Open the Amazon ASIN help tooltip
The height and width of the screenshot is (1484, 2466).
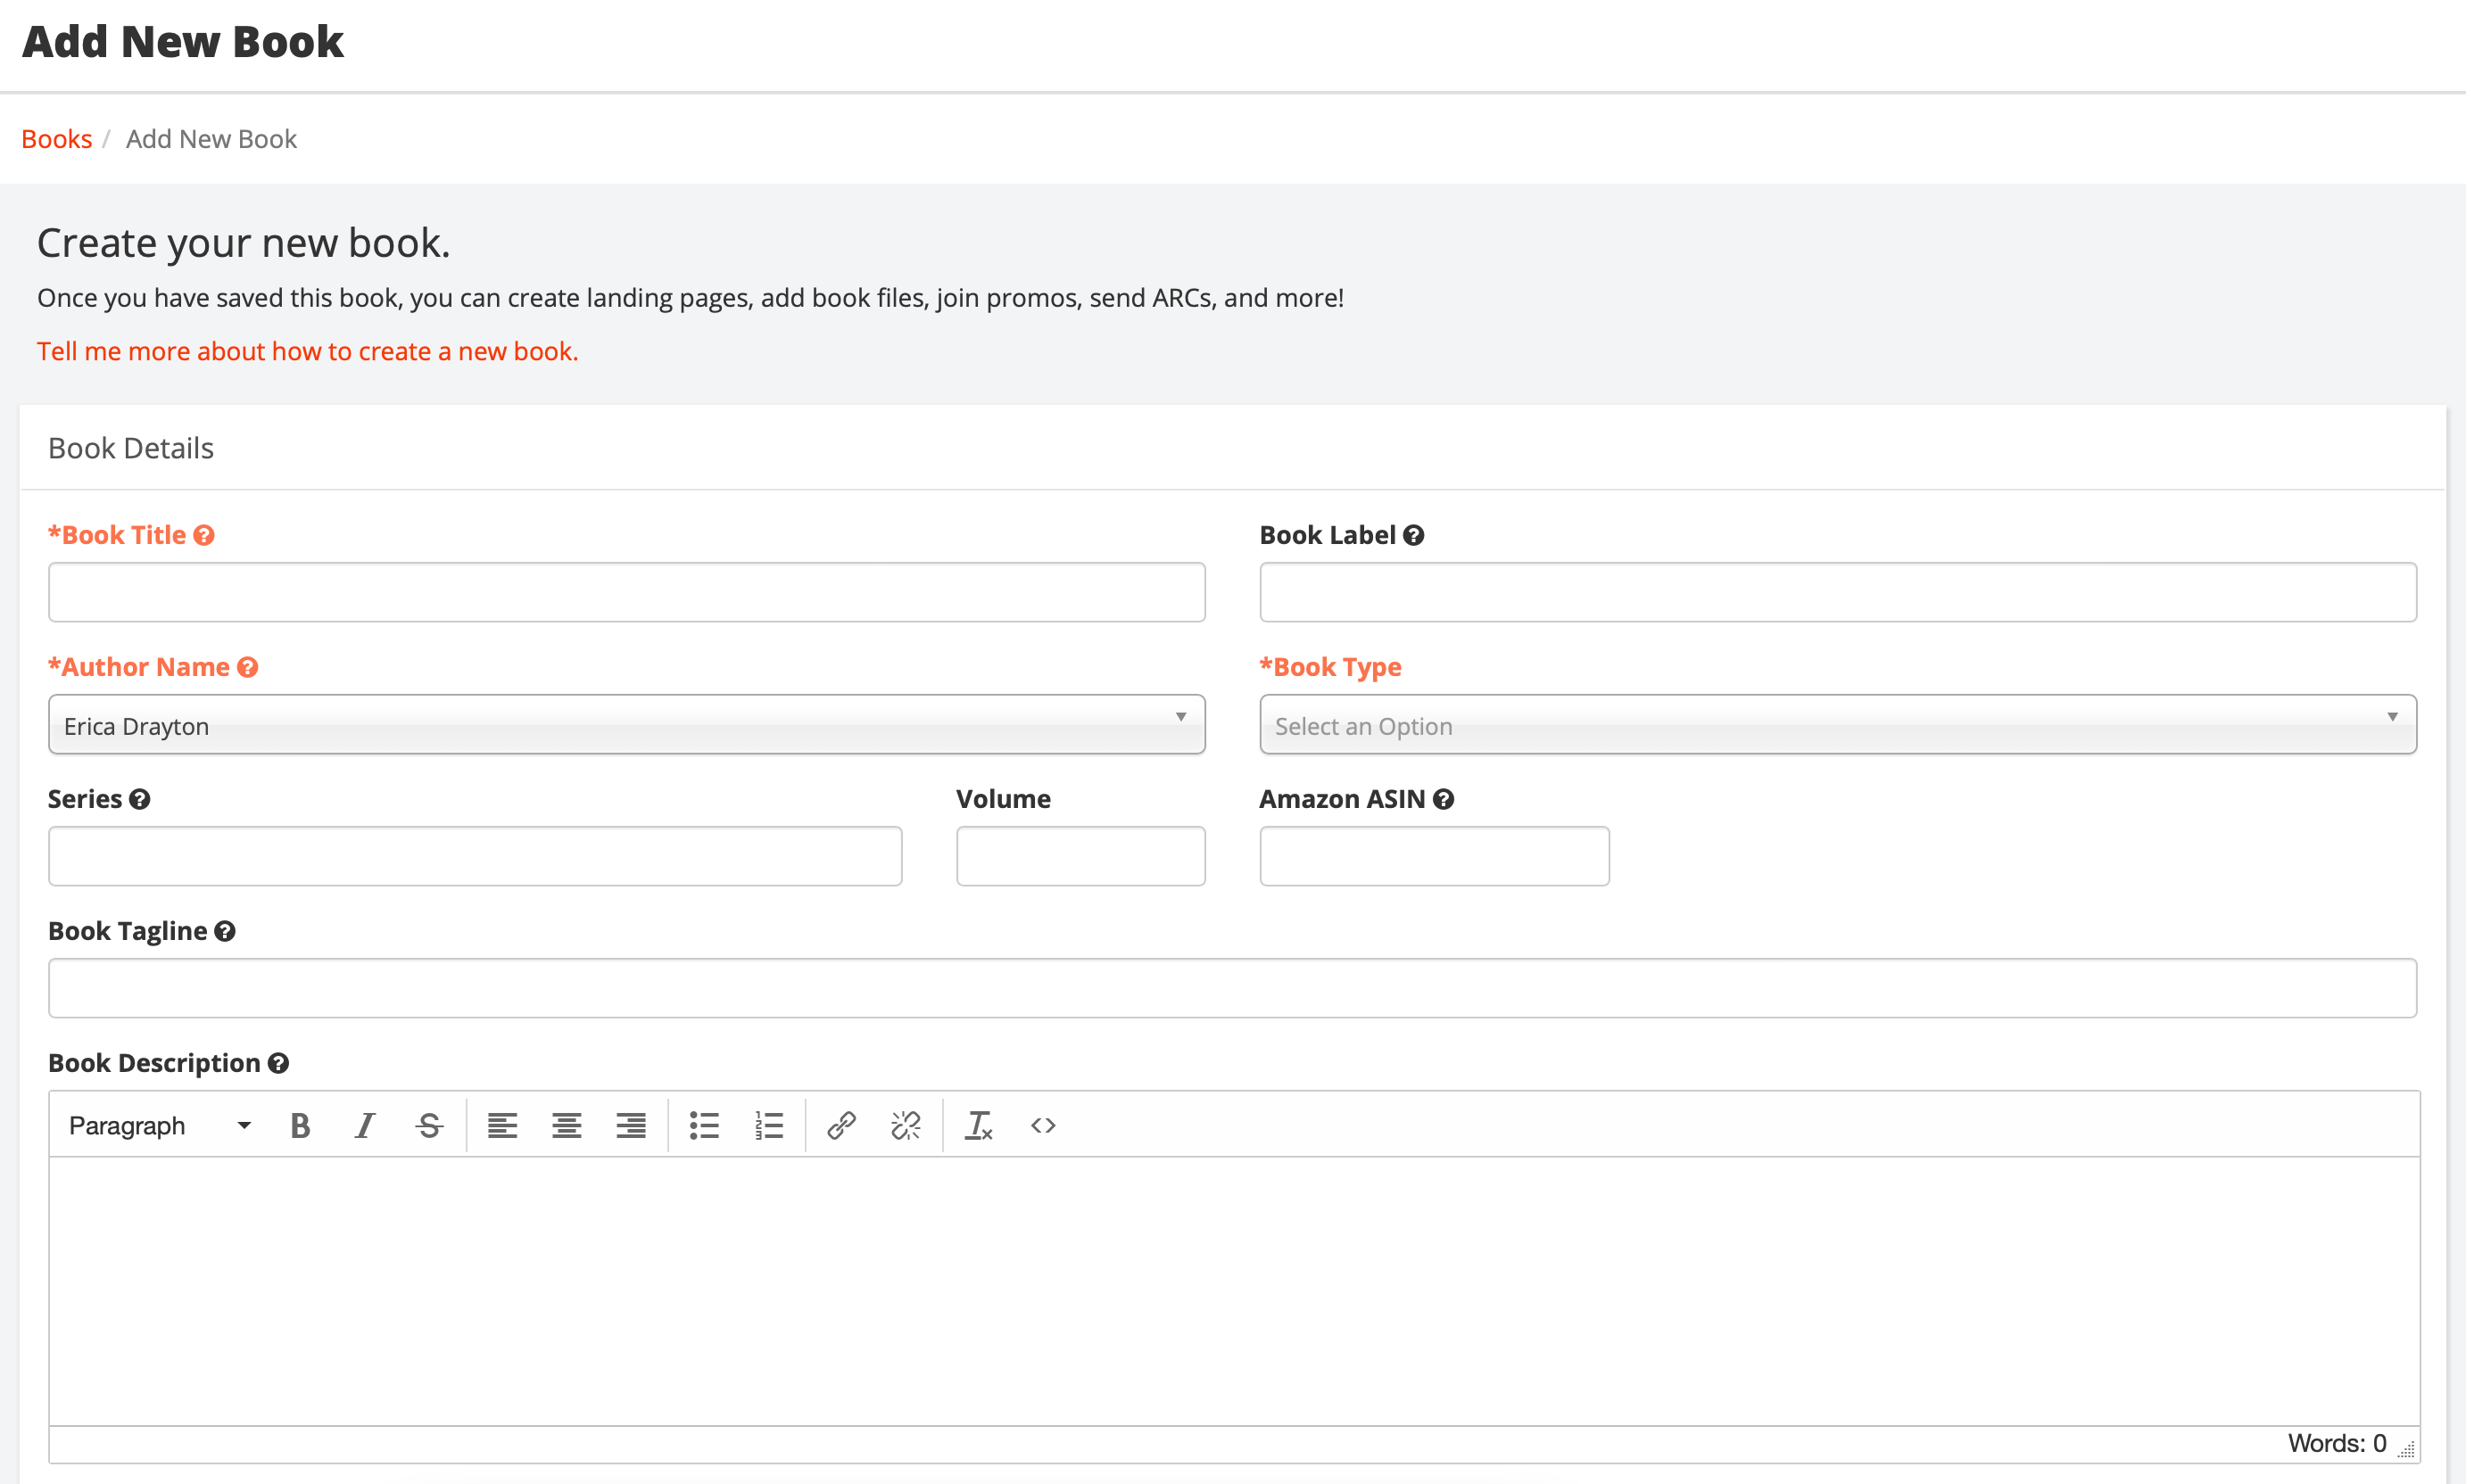click(x=1443, y=798)
